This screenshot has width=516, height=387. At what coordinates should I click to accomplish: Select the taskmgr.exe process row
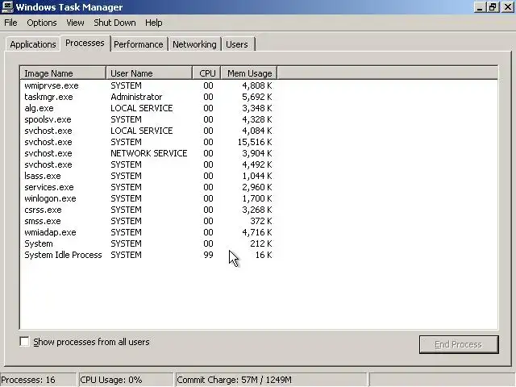[x=148, y=97]
